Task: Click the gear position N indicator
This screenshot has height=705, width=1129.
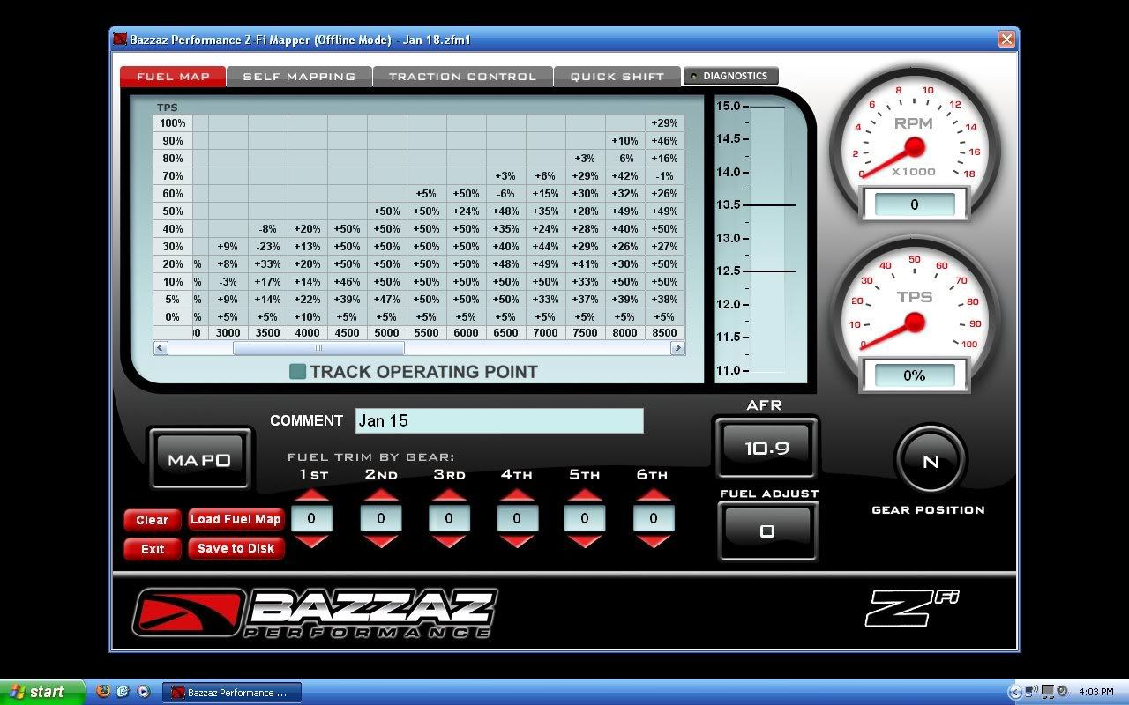Action: click(931, 460)
